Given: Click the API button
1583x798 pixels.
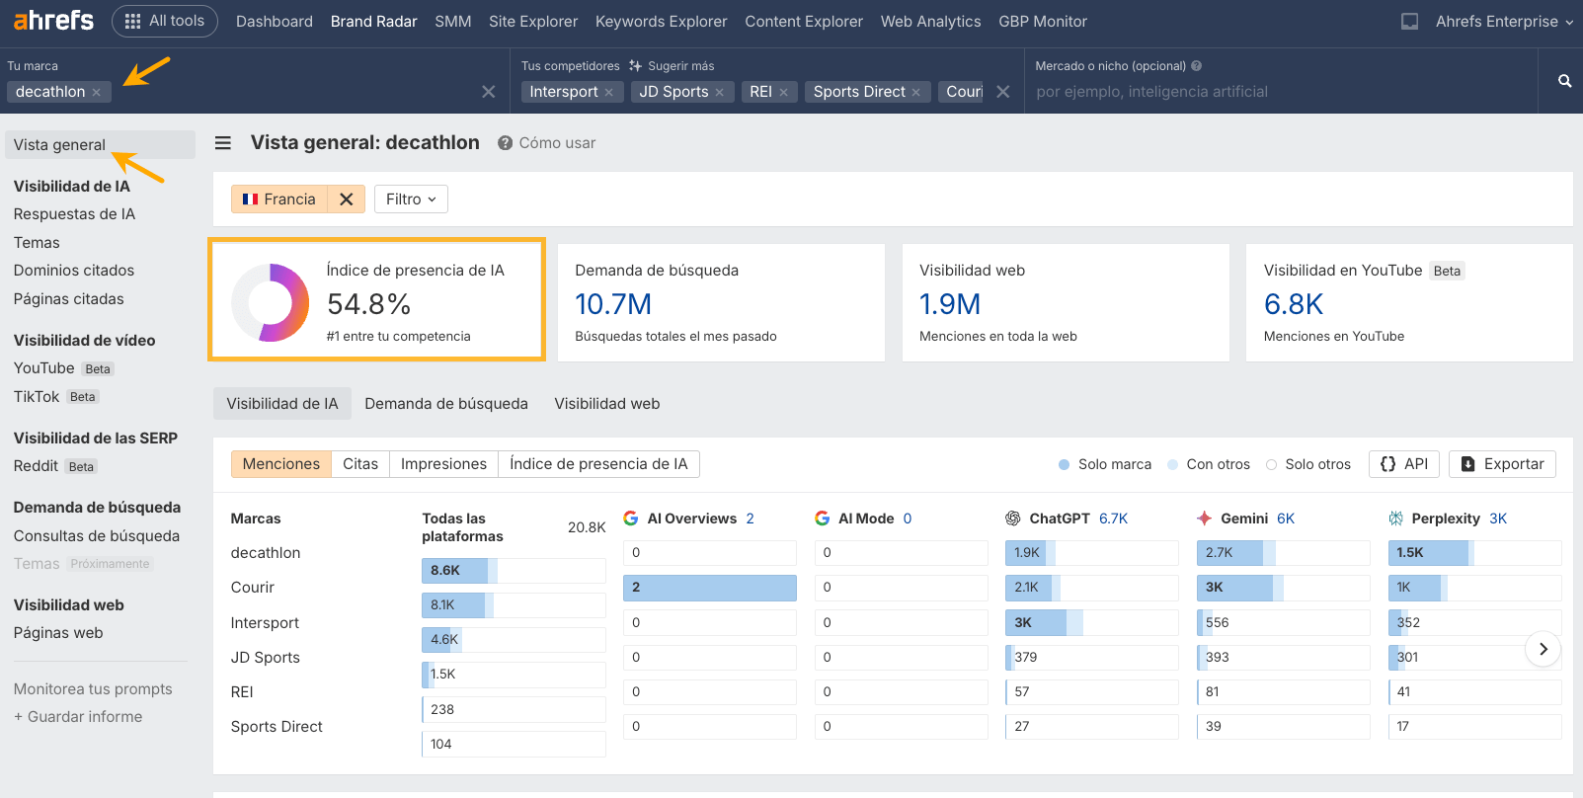Looking at the screenshot, I should pyautogui.click(x=1404, y=464).
